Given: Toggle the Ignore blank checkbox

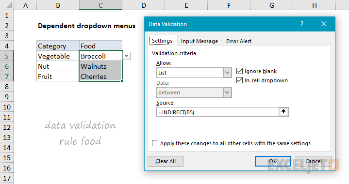Looking at the screenshot, I should click(239, 71).
